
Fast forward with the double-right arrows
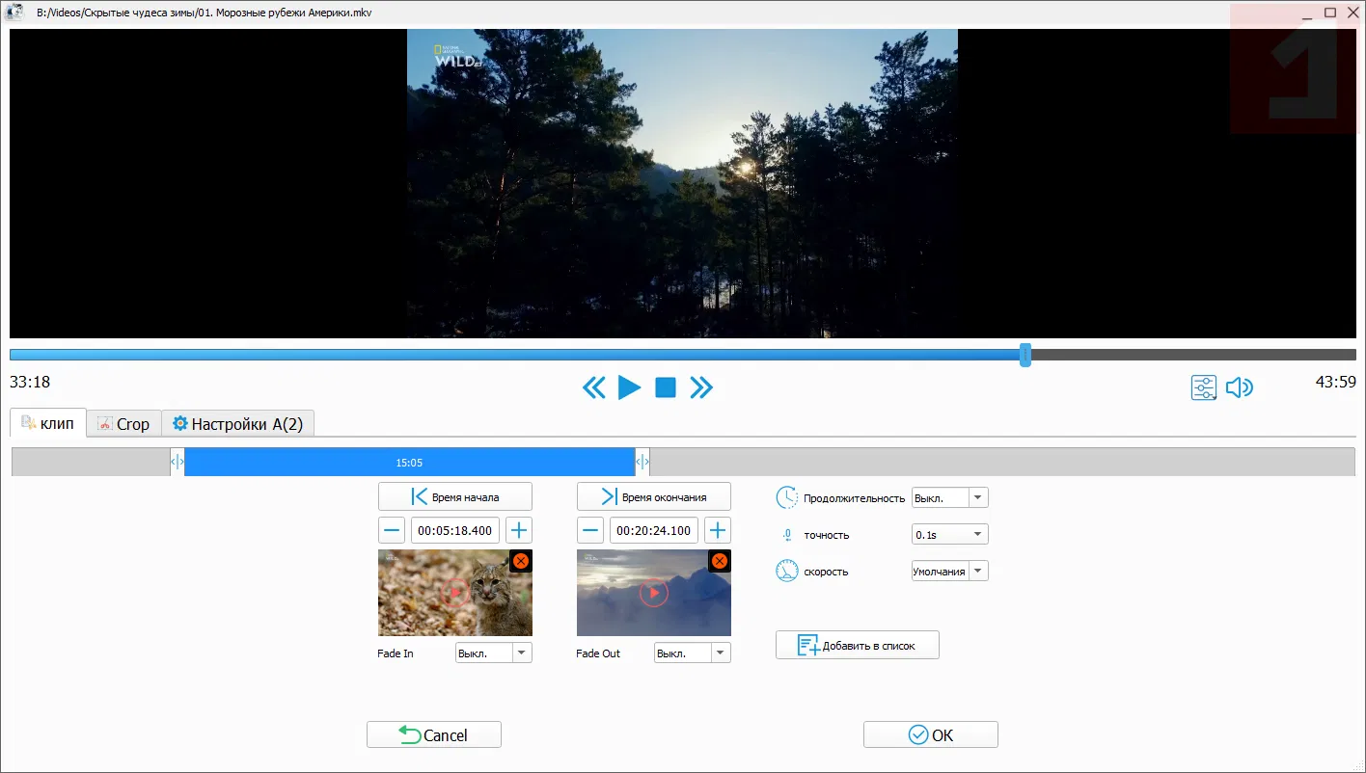click(x=701, y=387)
